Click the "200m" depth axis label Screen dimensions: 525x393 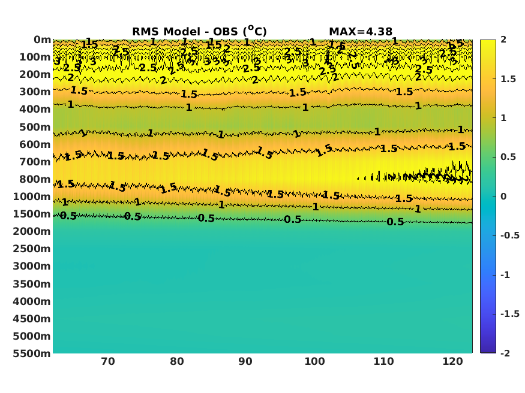click(x=35, y=74)
